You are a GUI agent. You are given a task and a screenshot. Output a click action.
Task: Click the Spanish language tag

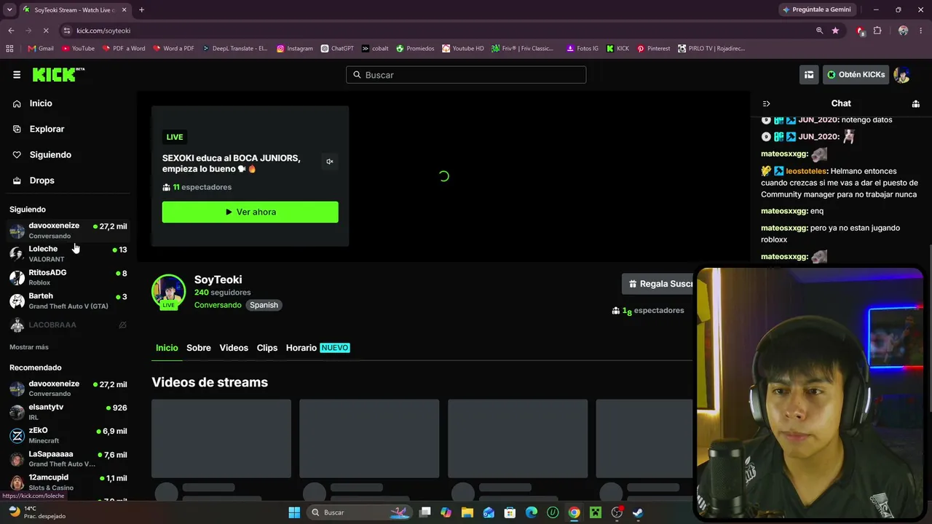point(264,305)
